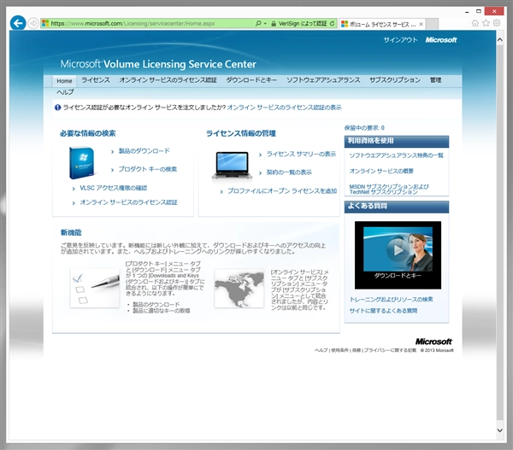
Task: Click ライセンス サマリーの表示 link
Action: tap(301, 154)
